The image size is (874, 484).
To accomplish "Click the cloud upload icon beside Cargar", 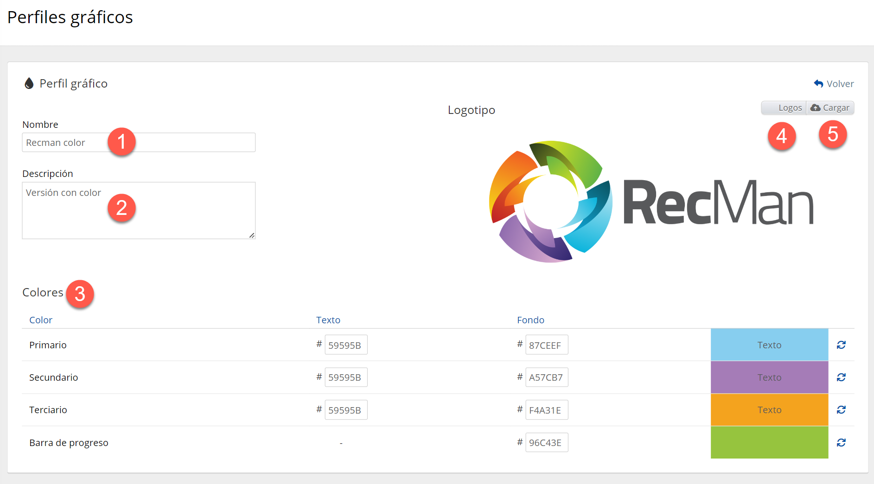I will (815, 108).
